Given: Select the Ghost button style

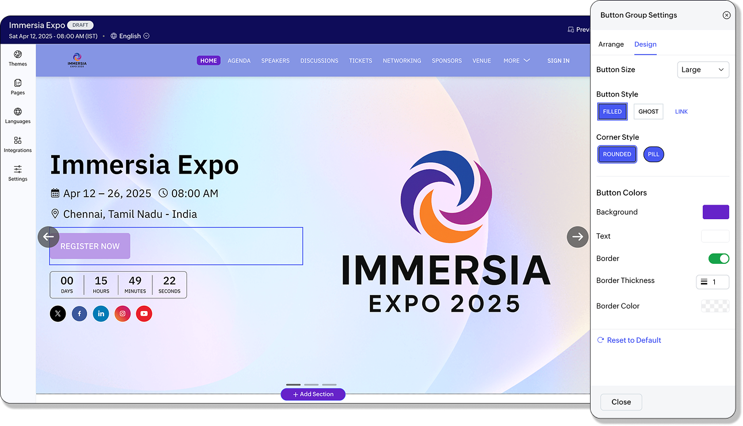Looking at the screenshot, I should 648,112.
